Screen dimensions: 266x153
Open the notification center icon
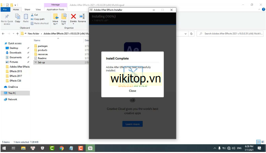point(259,148)
